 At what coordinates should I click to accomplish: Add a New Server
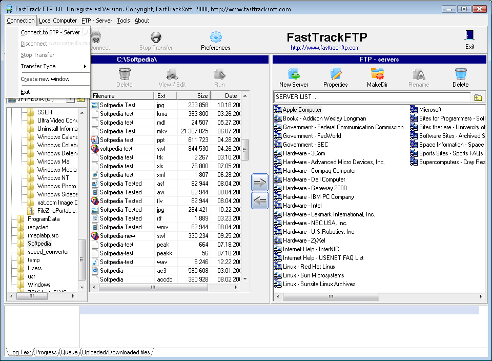tap(294, 77)
